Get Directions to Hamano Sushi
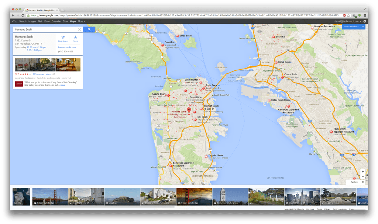Image resolution: width=378 pixels, height=224 pixels. pos(63,39)
